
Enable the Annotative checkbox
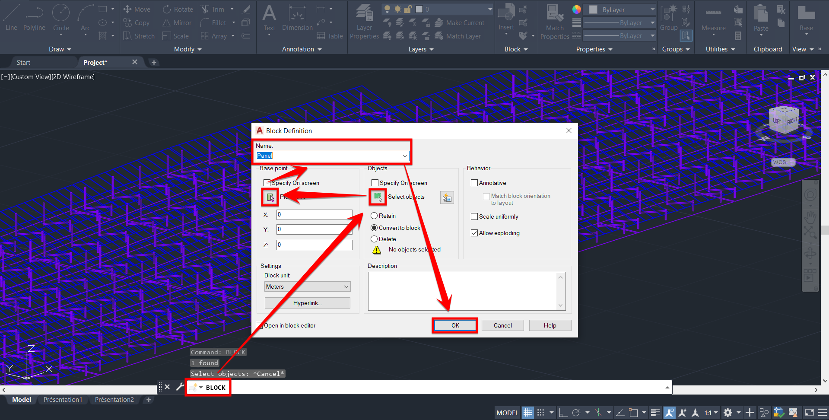tap(474, 183)
